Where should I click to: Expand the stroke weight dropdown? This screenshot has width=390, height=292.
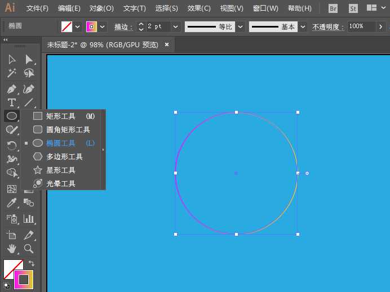pos(175,26)
